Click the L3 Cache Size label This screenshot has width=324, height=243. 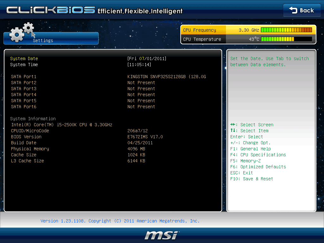[27, 161]
